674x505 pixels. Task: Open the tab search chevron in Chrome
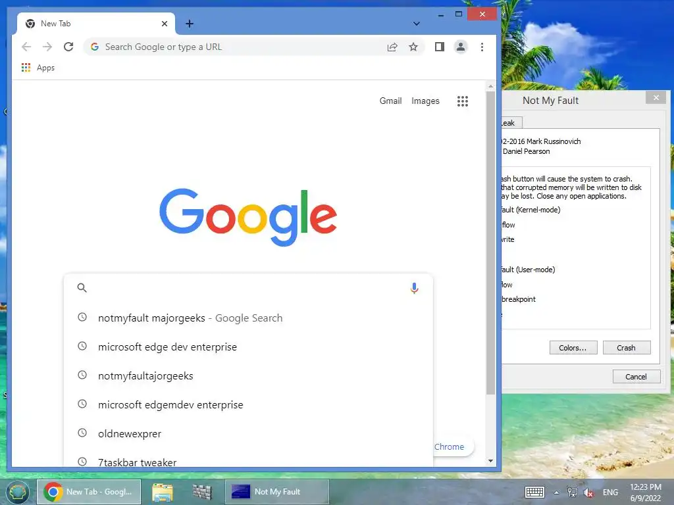416,24
